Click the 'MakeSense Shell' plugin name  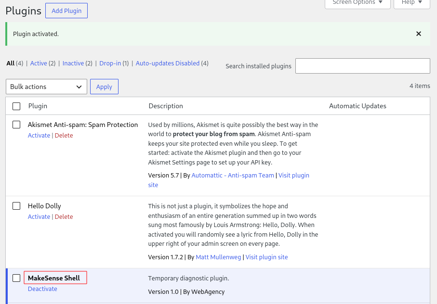pos(54,278)
